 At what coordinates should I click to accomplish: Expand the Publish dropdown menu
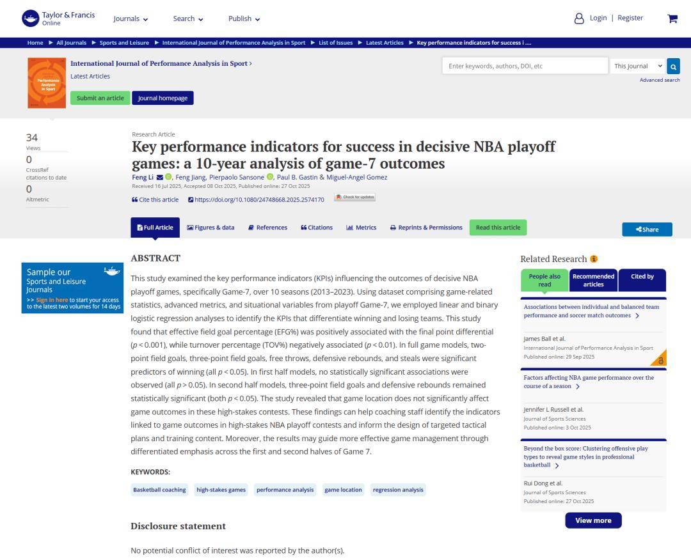point(244,19)
